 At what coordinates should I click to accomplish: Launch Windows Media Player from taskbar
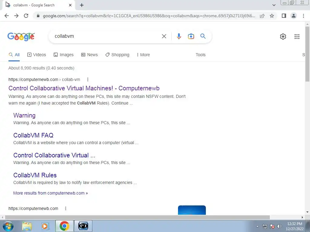coord(45,226)
